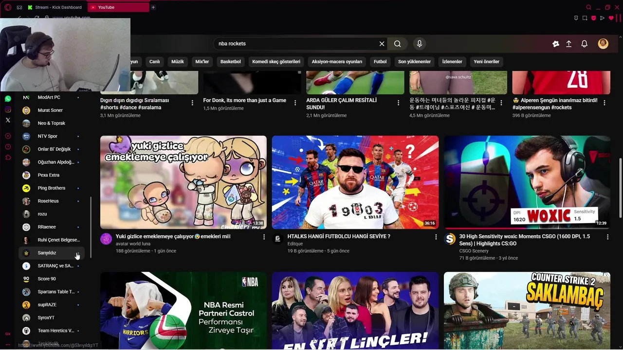Run search with magnifier button
The image size is (623, 350).
(x=398, y=44)
